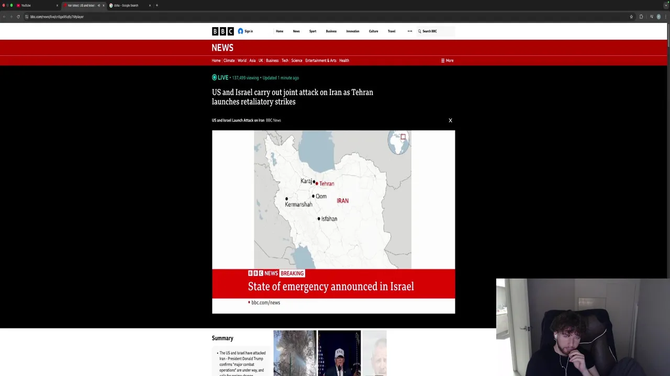Go to Business in the red News bar
Image resolution: width=670 pixels, height=376 pixels.
(x=272, y=61)
